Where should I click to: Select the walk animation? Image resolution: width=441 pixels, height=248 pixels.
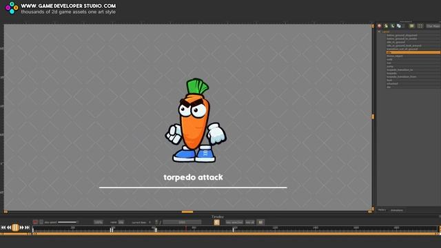tap(413, 59)
